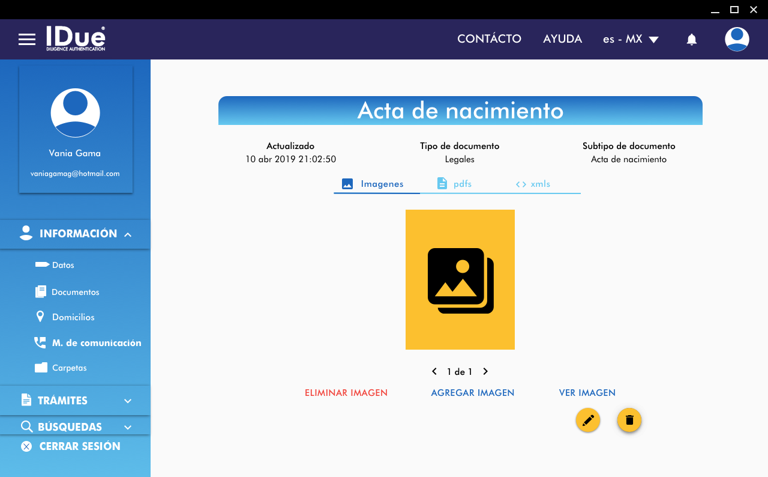768x477 pixels.
Task: Open Documentos in the sidebar
Action: [x=75, y=292]
